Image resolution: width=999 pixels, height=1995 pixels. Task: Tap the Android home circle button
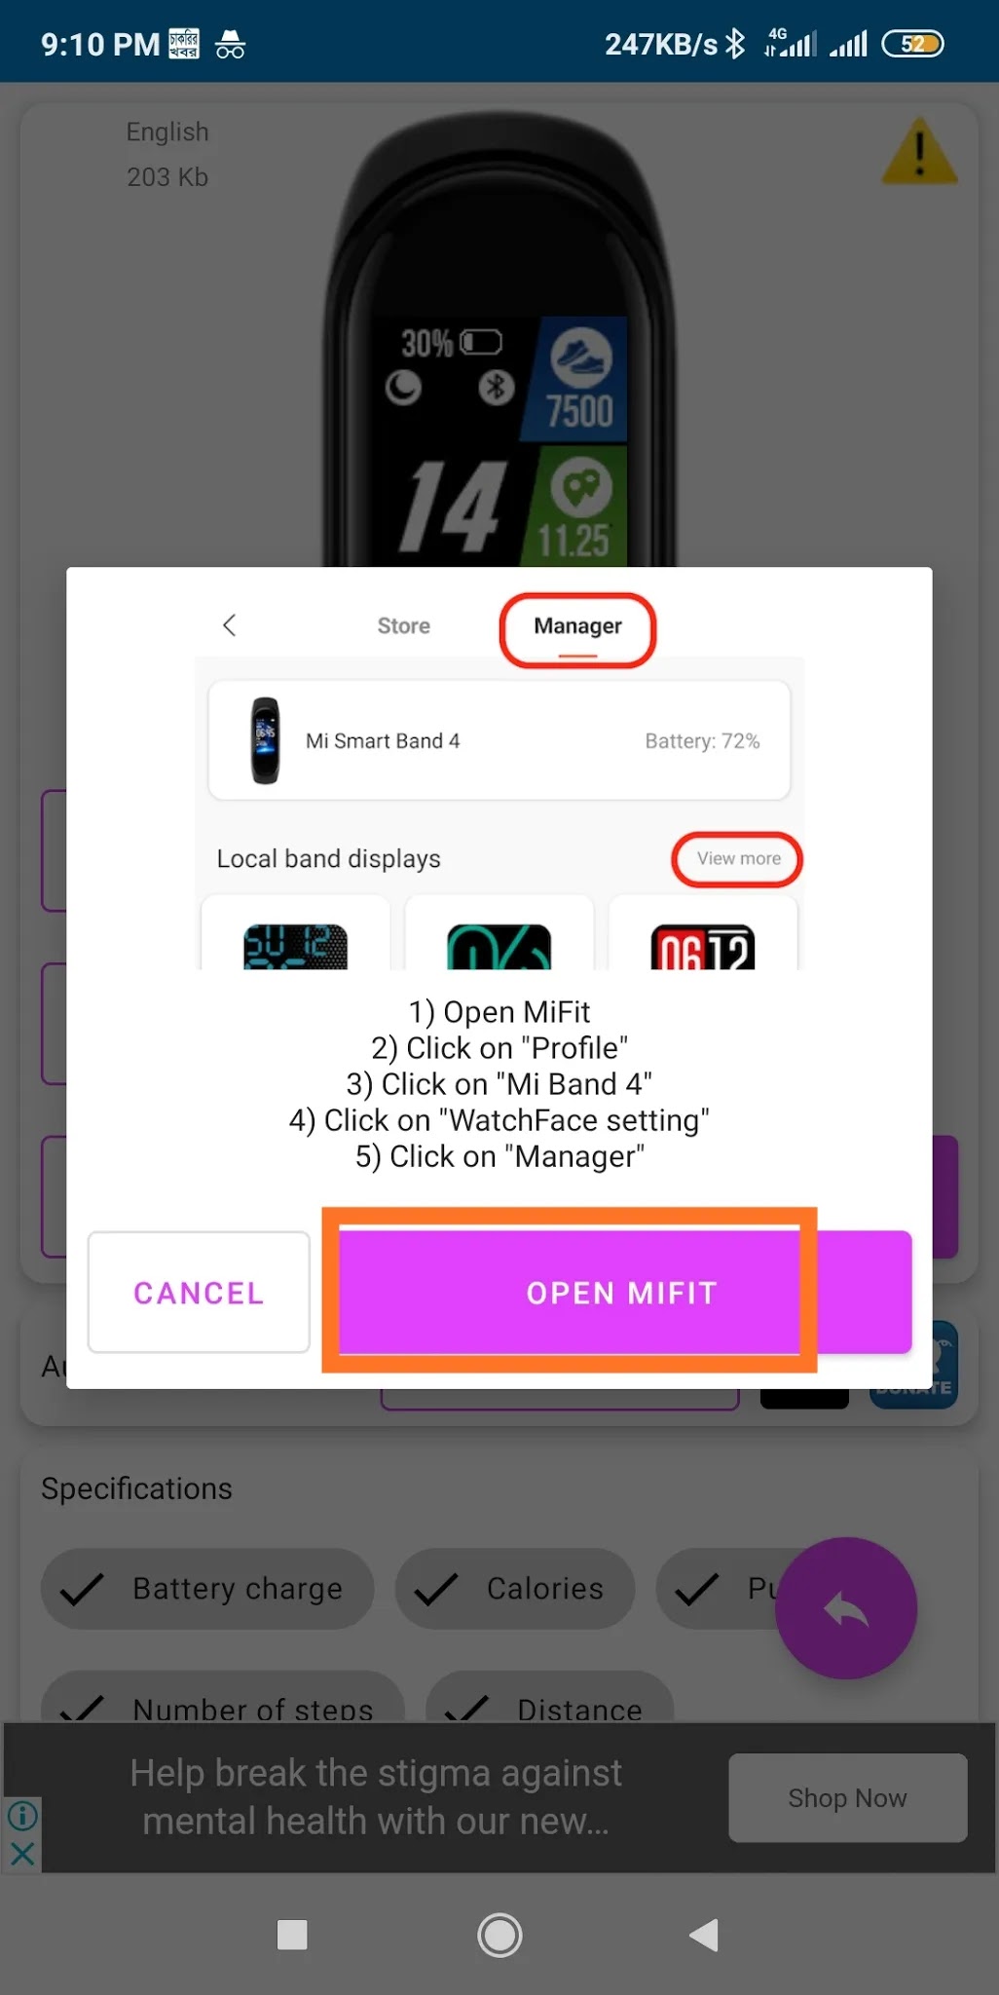pyautogui.click(x=499, y=1935)
